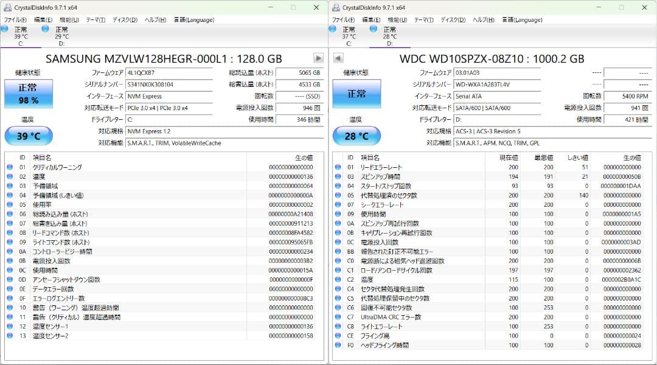The image size is (657, 365).
Task: Open the ファイル menu in the left window
Action: 12,19
